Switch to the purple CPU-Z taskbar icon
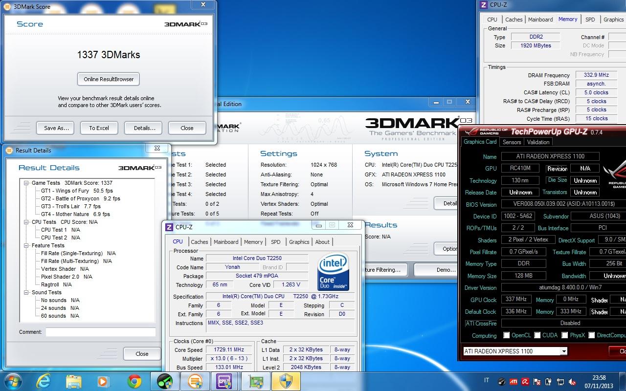The height and width of the screenshot is (391, 626). [x=224, y=381]
